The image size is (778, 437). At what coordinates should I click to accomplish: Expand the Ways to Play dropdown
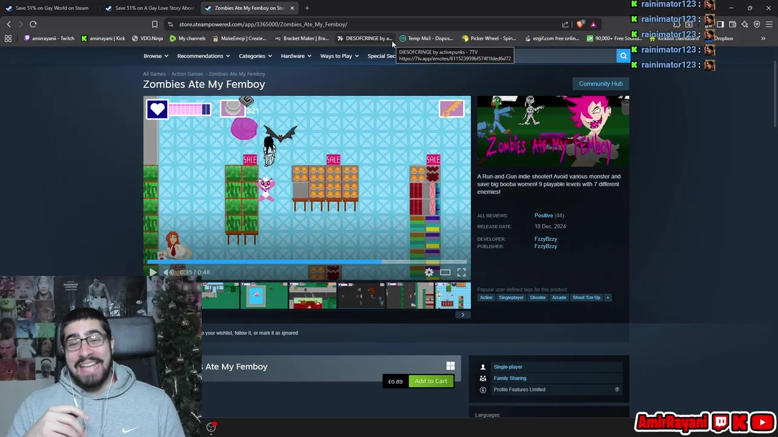(339, 56)
